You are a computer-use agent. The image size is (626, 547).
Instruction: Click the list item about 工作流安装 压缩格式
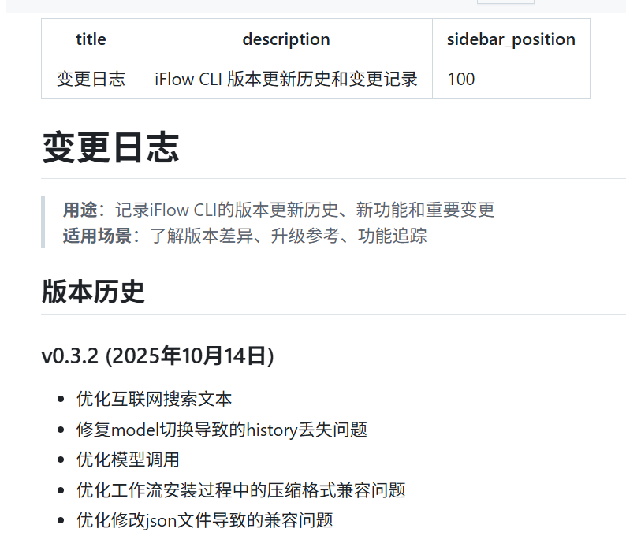click(x=240, y=490)
